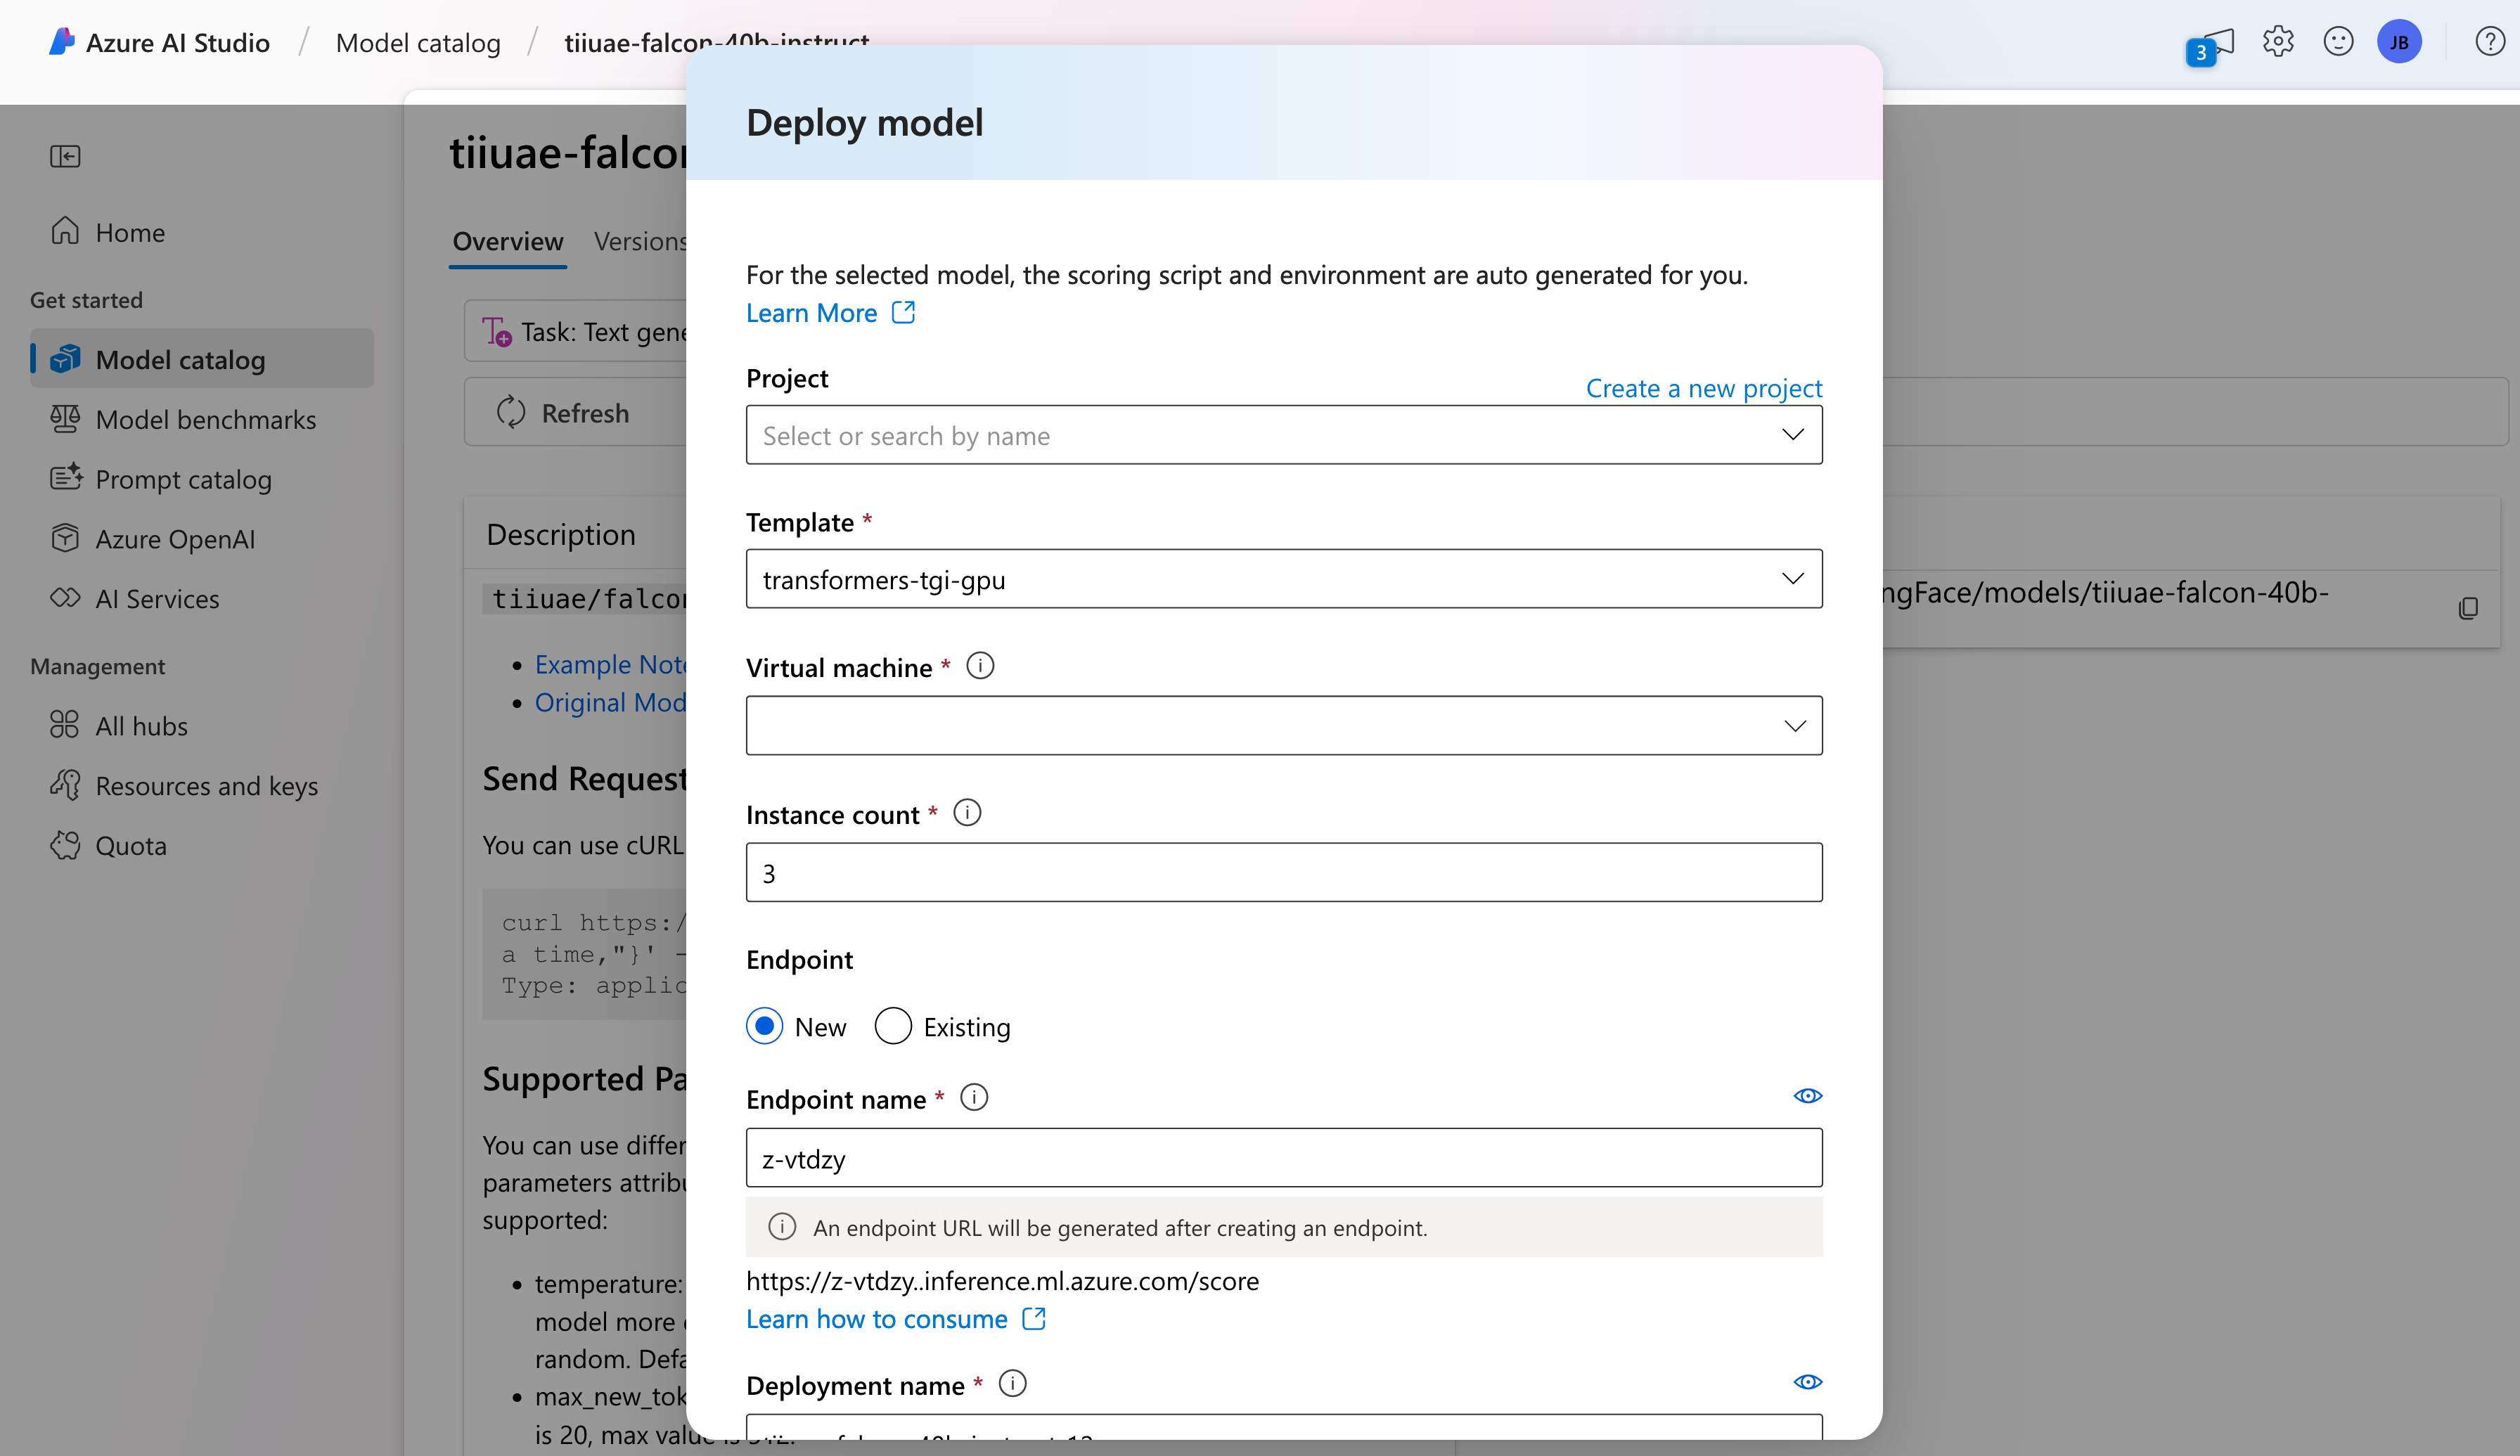Click the Task text generation icon
This screenshot has height=1456, width=2520.
[x=497, y=331]
